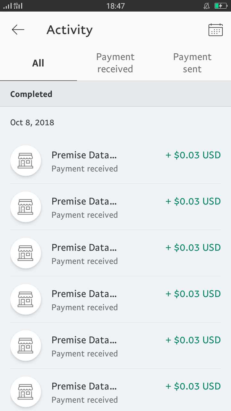This screenshot has width=231, height=411.
Task: Switch to the Payment received tab
Action: (x=115, y=63)
